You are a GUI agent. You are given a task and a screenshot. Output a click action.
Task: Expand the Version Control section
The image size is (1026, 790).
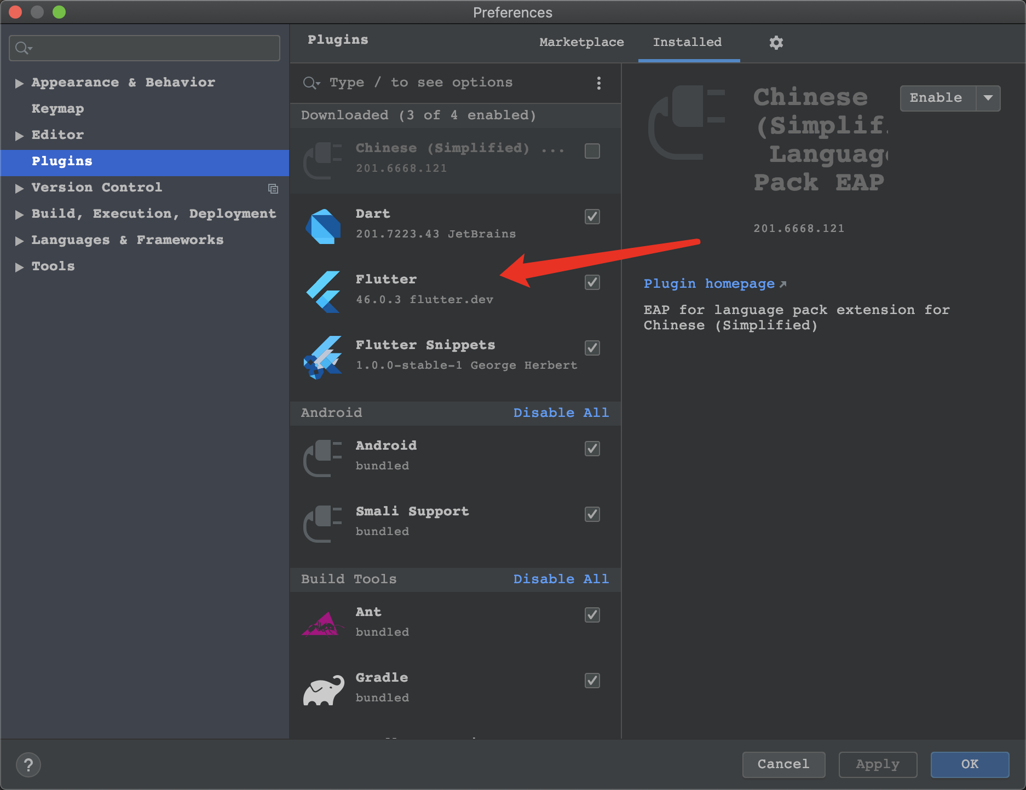pyautogui.click(x=19, y=188)
